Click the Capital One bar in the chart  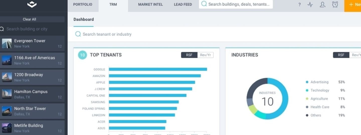[x=148, y=95]
